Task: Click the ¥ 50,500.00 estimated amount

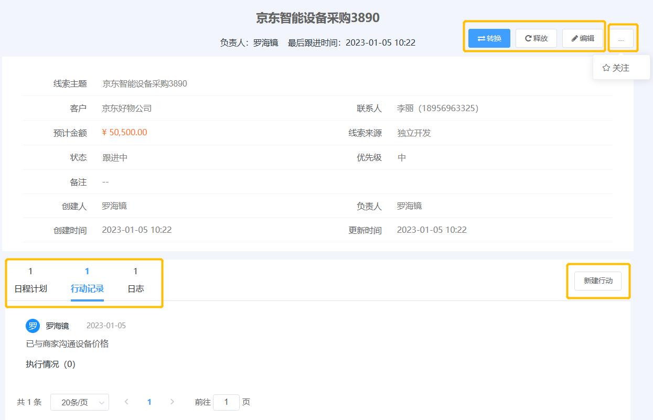Action: tap(124, 133)
